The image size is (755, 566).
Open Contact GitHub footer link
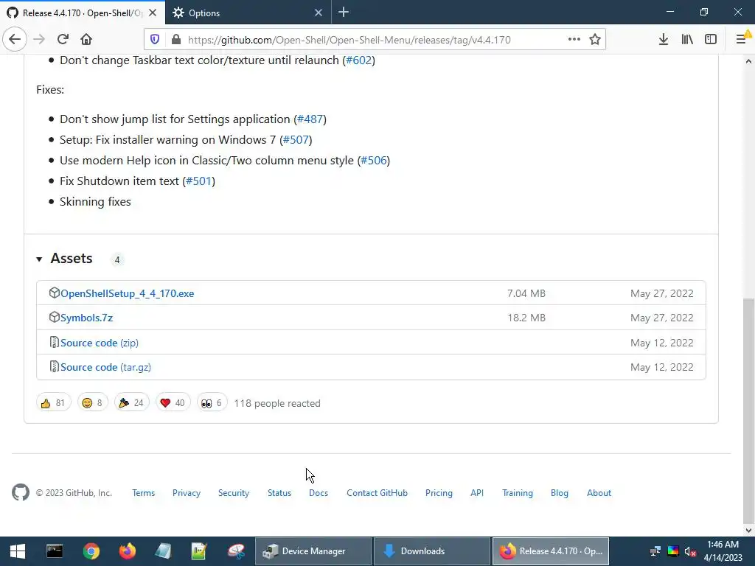click(377, 493)
